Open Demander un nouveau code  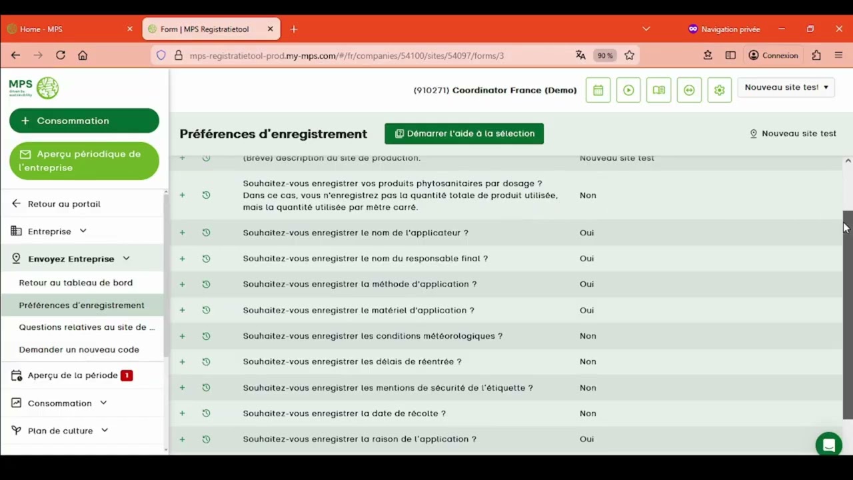pyautogui.click(x=79, y=349)
